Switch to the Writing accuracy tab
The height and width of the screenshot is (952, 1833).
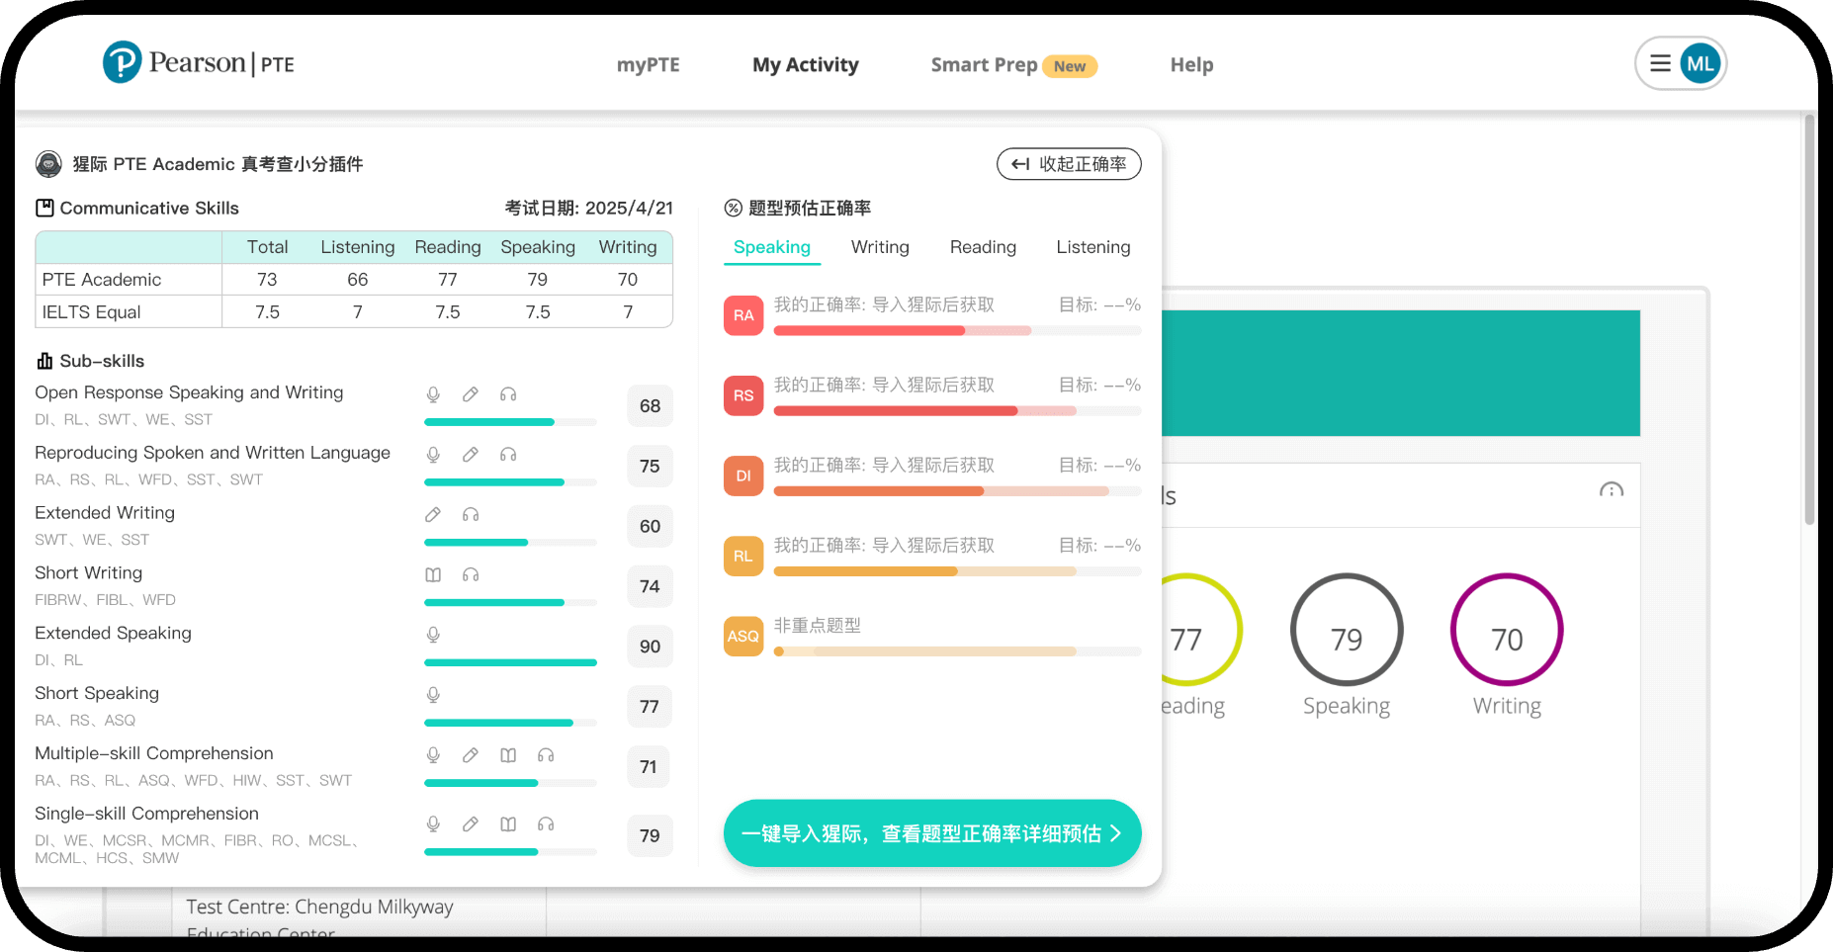point(880,247)
